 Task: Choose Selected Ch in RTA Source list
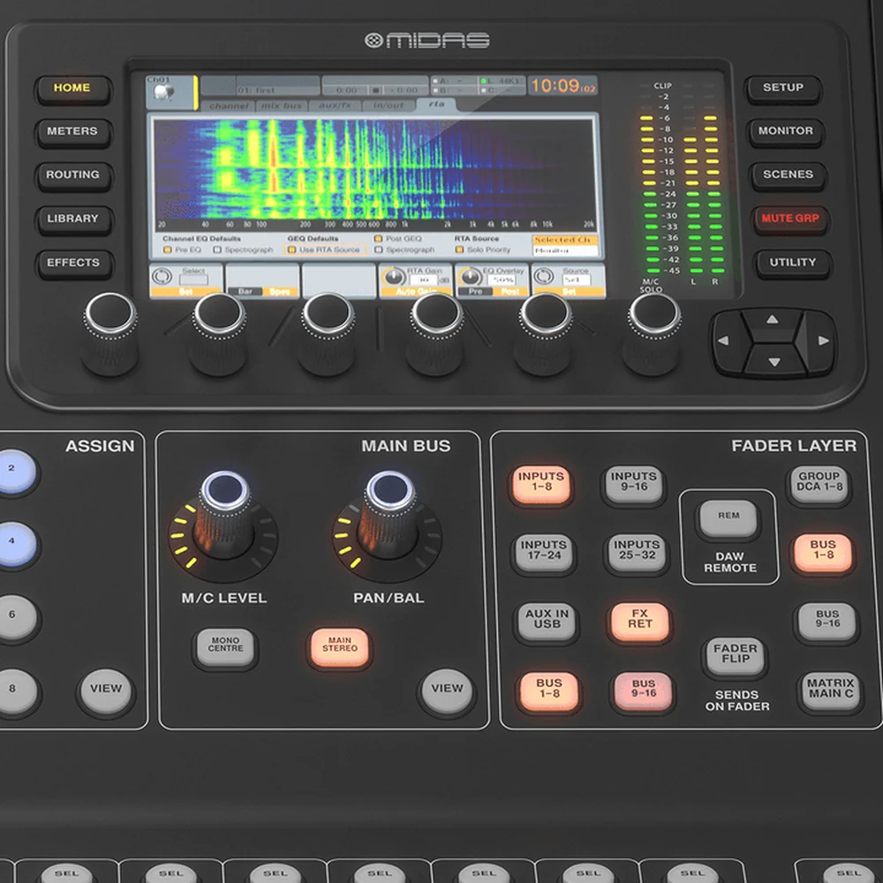(x=564, y=240)
